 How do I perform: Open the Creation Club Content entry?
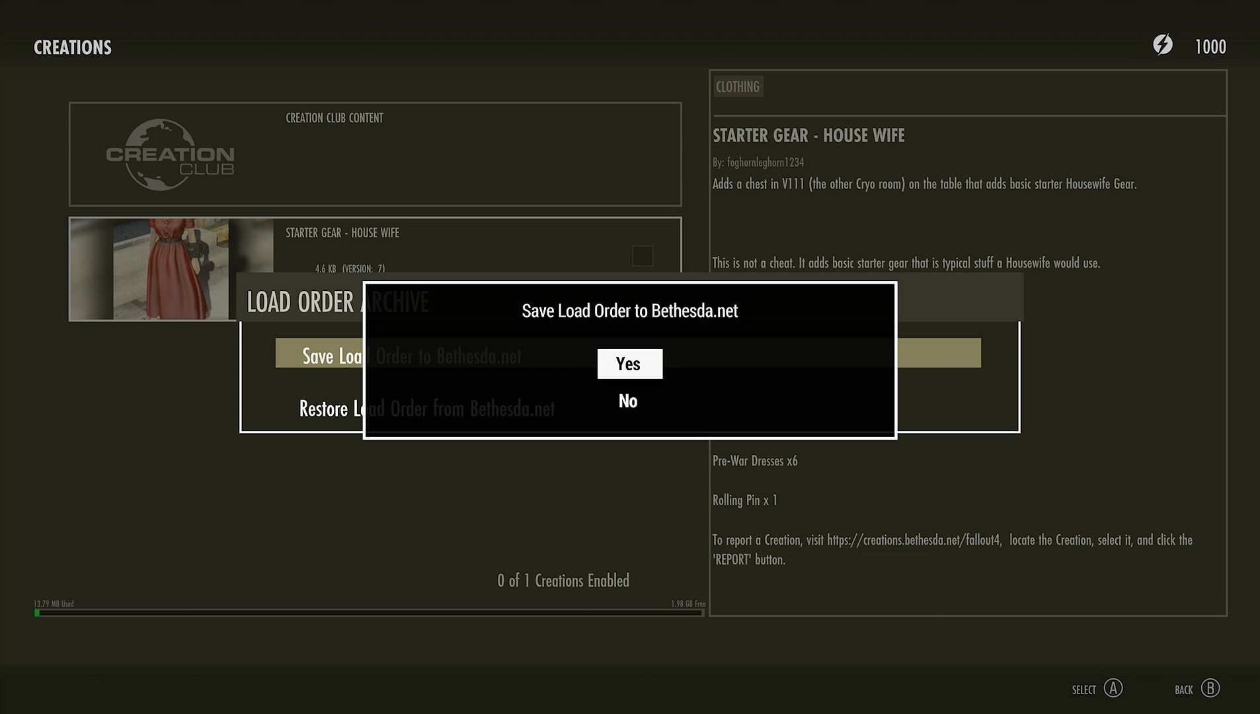375,154
